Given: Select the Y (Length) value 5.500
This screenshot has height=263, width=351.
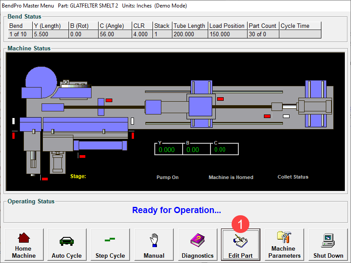Looking at the screenshot, I should coord(50,34).
